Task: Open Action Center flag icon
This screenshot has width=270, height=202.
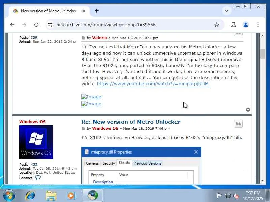Action: coord(219,196)
